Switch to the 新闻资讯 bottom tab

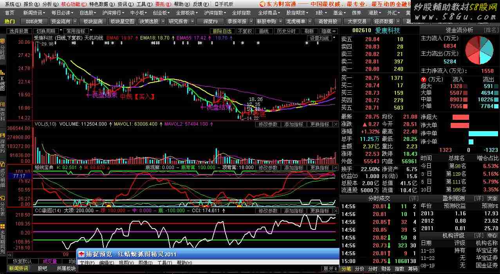[x=18, y=269]
